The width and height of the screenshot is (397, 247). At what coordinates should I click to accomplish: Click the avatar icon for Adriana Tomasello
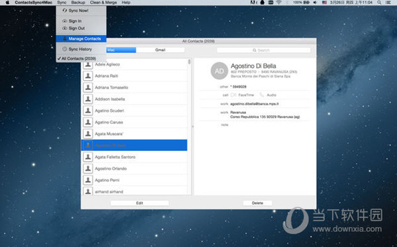coord(88,87)
